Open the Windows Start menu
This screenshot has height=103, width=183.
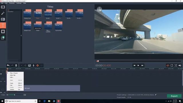(2, 101)
